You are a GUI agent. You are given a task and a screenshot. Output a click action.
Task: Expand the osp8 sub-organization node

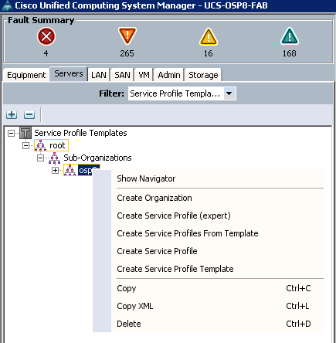[55, 170]
